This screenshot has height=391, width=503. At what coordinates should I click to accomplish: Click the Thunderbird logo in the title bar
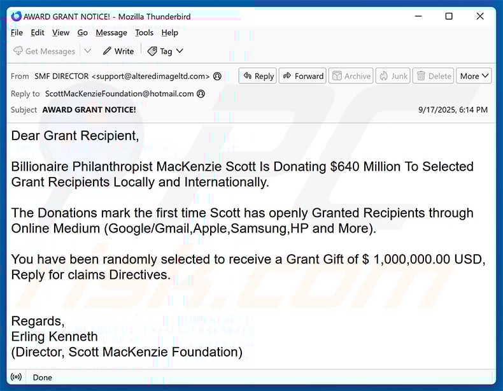click(16, 16)
